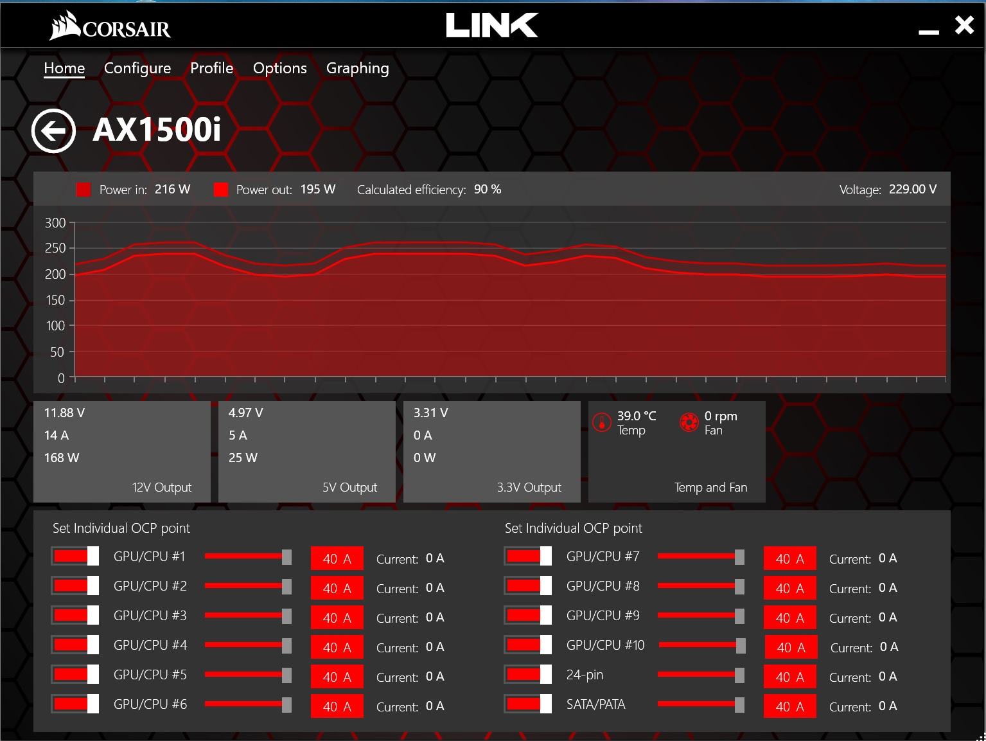Click the 40 A field for GPU/CPU #8

click(x=790, y=588)
